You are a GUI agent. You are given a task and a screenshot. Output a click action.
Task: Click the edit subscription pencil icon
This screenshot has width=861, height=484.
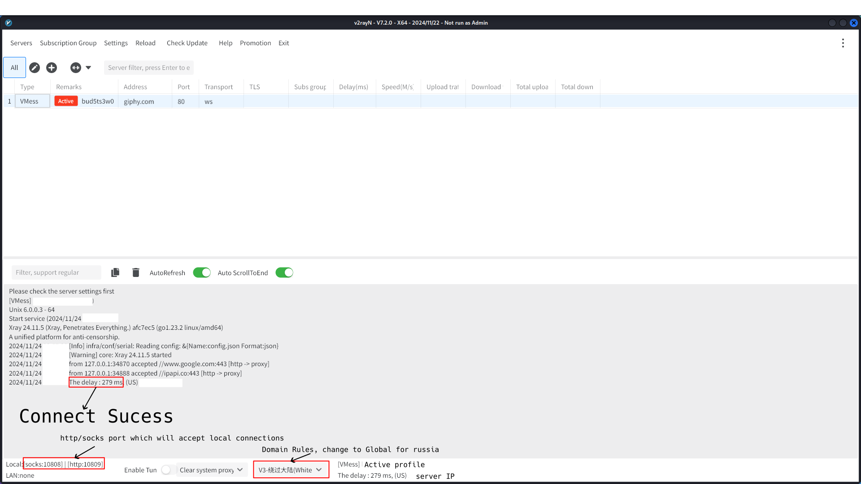tap(35, 68)
